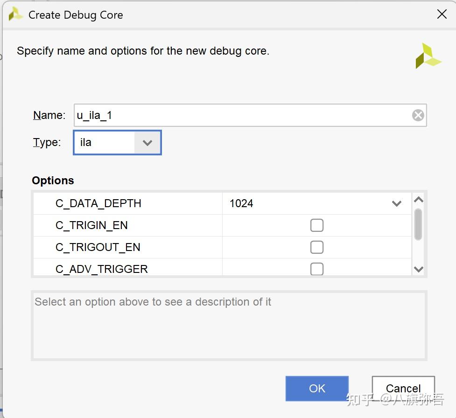456x418 pixels.
Task: Click the Options list scrollbar thumb
Action: pyautogui.click(x=418, y=224)
